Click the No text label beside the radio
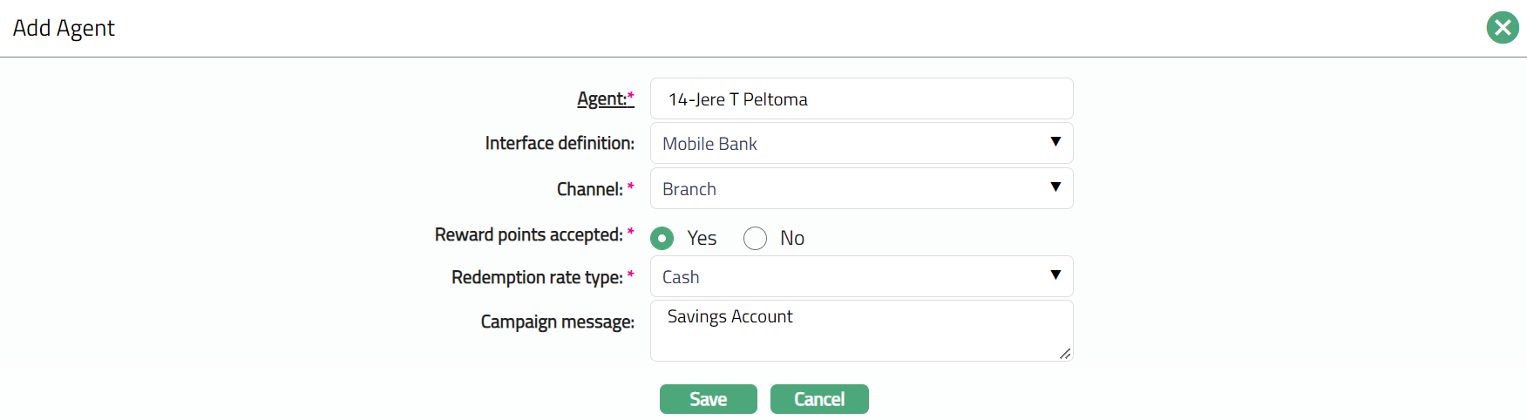 point(791,238)
